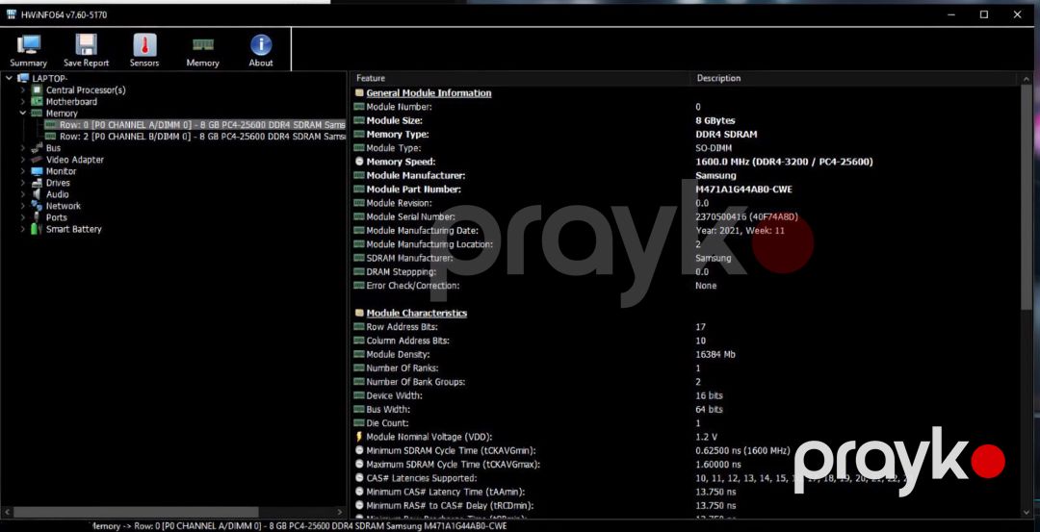Select the Module Part Number row

(x=686, y=190)
